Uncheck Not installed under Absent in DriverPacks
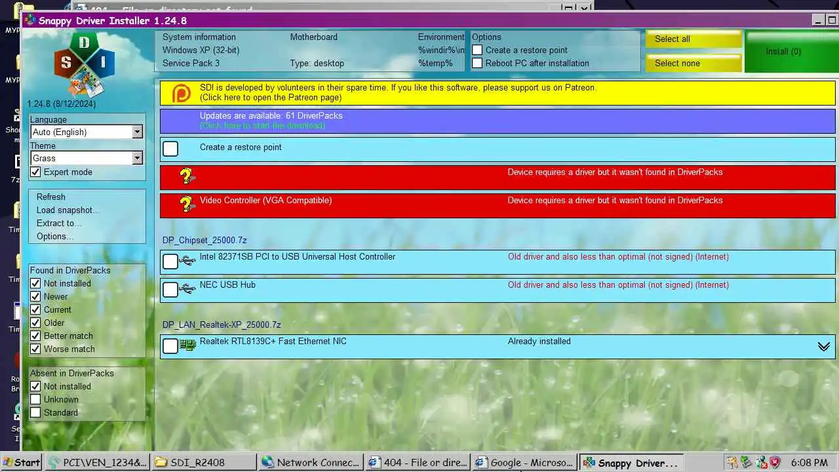The image size is (839, 472). 35,386
